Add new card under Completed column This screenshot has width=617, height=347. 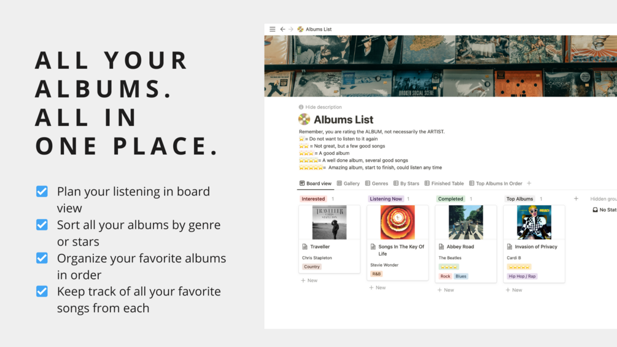(446, 290)
